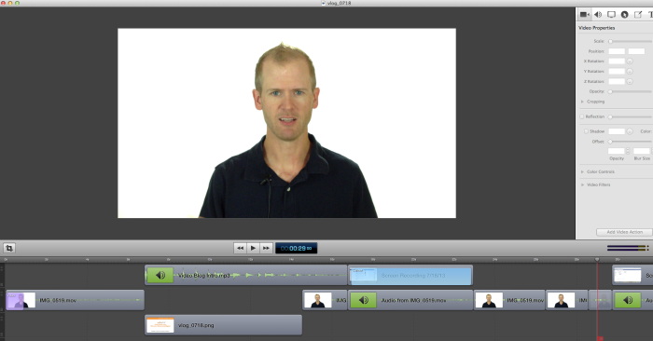Image resolution: width=653 pixels, height=341 pixels.
Task: Select the Video Blog Intro.mp3 audio clip
Action: (245, 275)
